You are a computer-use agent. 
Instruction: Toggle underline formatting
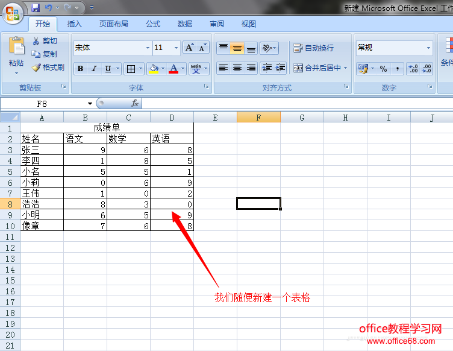pyautogui.click(x=108, y=69)
